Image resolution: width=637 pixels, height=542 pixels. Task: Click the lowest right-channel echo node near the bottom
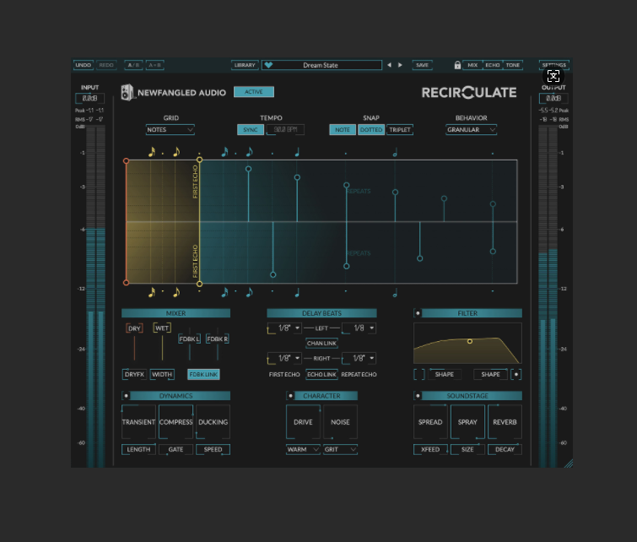[273, 275]
